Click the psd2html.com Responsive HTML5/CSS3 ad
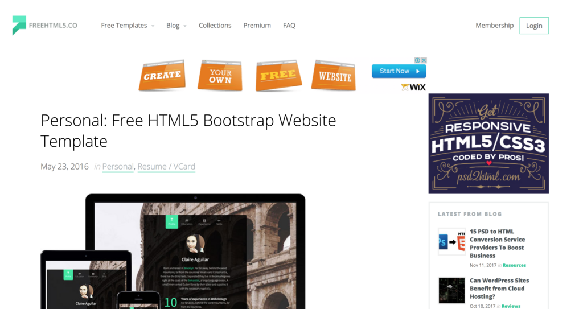583x309 pixels. (x=488, y=143)
